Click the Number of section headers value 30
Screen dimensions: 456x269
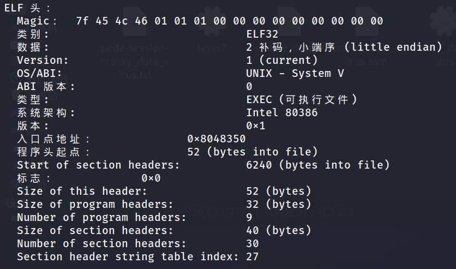pos(253,243)
